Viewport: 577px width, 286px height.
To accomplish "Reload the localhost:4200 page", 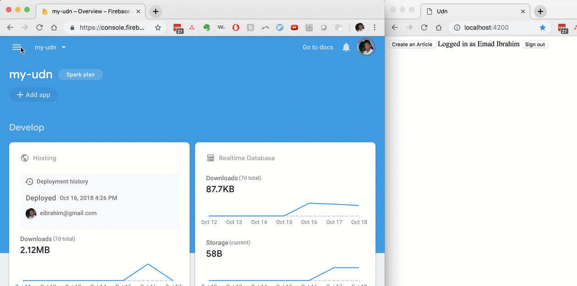I will (424, 27).
